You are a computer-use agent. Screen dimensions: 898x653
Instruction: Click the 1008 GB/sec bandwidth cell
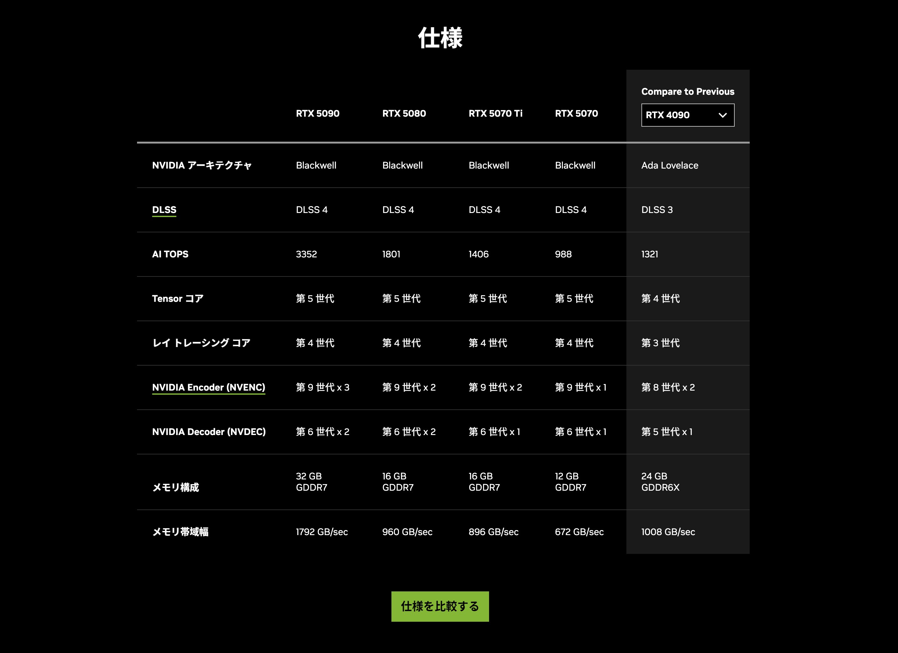[668, 532]
